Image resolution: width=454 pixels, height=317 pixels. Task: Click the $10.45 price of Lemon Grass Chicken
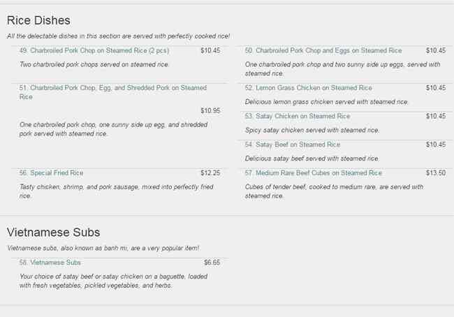point(436,88)
